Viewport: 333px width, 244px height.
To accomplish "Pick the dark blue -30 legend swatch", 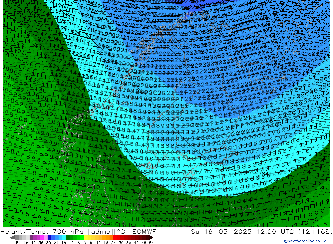I will click(x=49, y=237).
